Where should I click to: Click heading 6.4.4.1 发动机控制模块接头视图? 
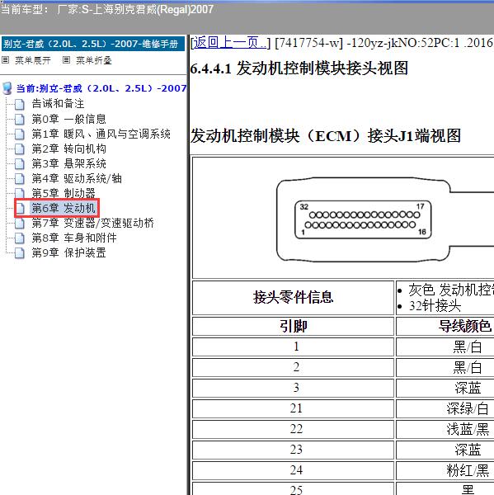click(x=299, y=68)
